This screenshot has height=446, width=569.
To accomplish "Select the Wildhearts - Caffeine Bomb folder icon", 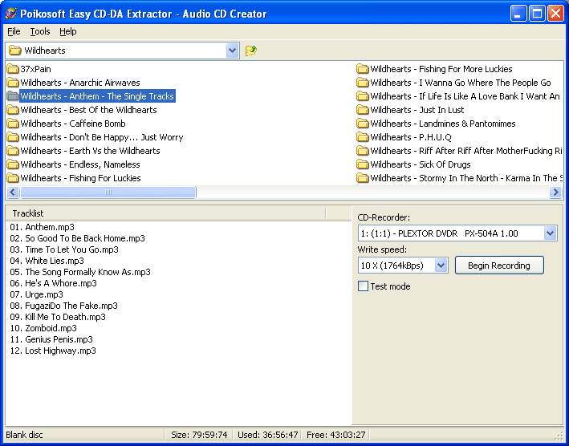I will click(13, 124).
